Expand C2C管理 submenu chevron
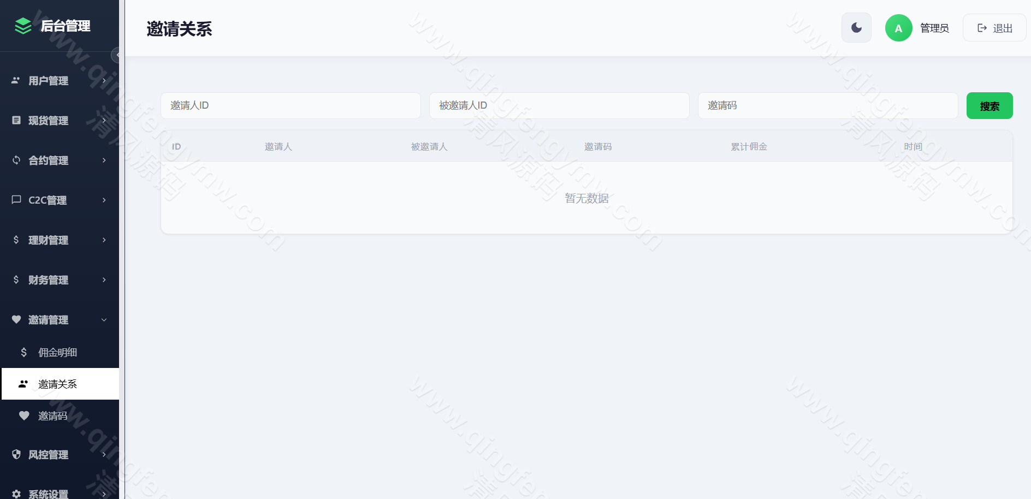Viewport: 1031px width, 499px height. 104,200
